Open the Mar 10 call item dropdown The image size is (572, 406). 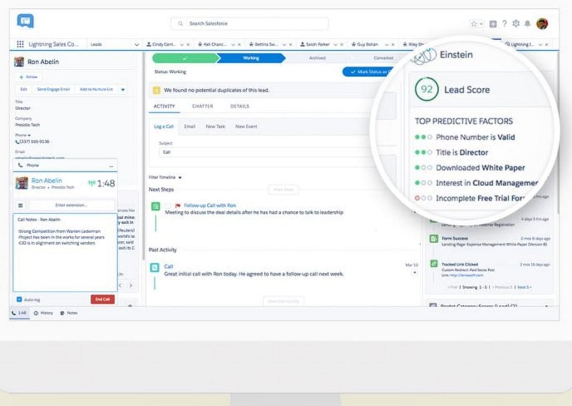[415, 273]
